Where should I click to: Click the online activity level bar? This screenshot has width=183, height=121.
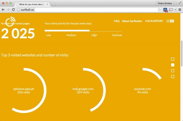83,31
